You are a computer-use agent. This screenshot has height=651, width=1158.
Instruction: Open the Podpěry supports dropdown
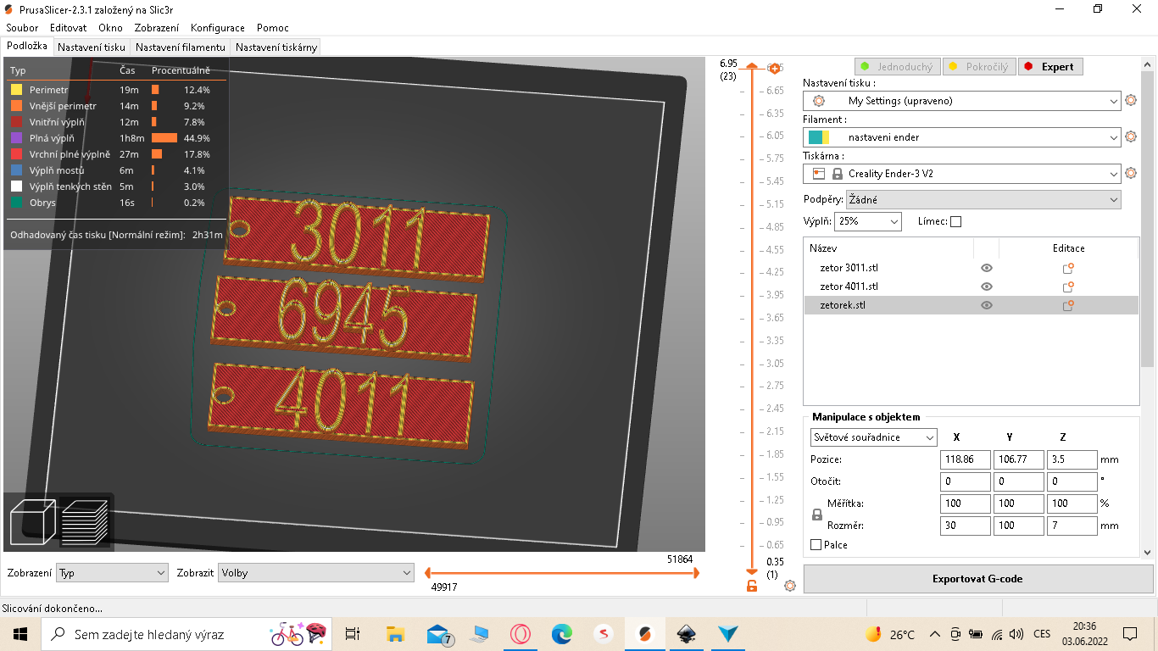click(x=983, y=200)
